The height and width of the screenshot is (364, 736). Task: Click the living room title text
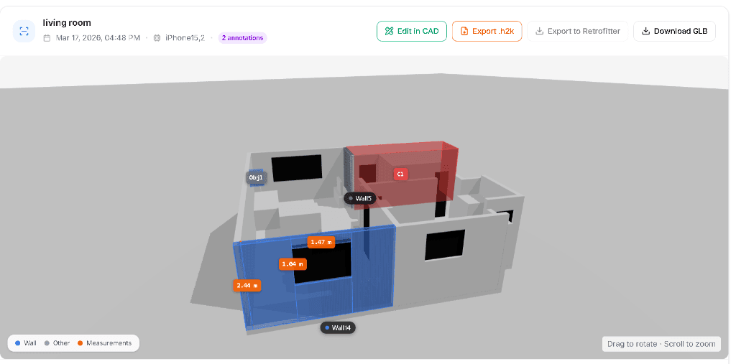click(67, 23)
